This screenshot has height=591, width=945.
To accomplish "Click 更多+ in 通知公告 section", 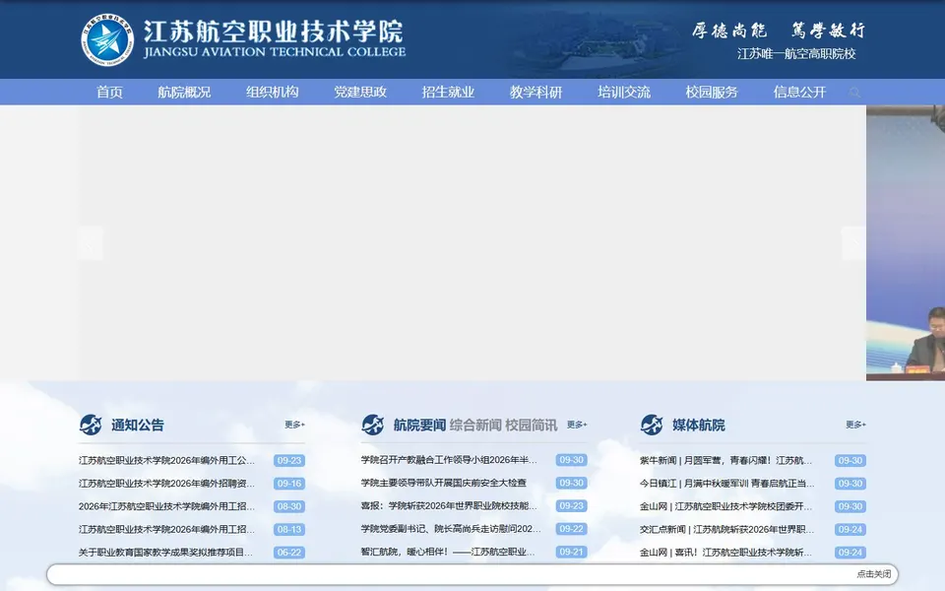I will pos(294,425).
